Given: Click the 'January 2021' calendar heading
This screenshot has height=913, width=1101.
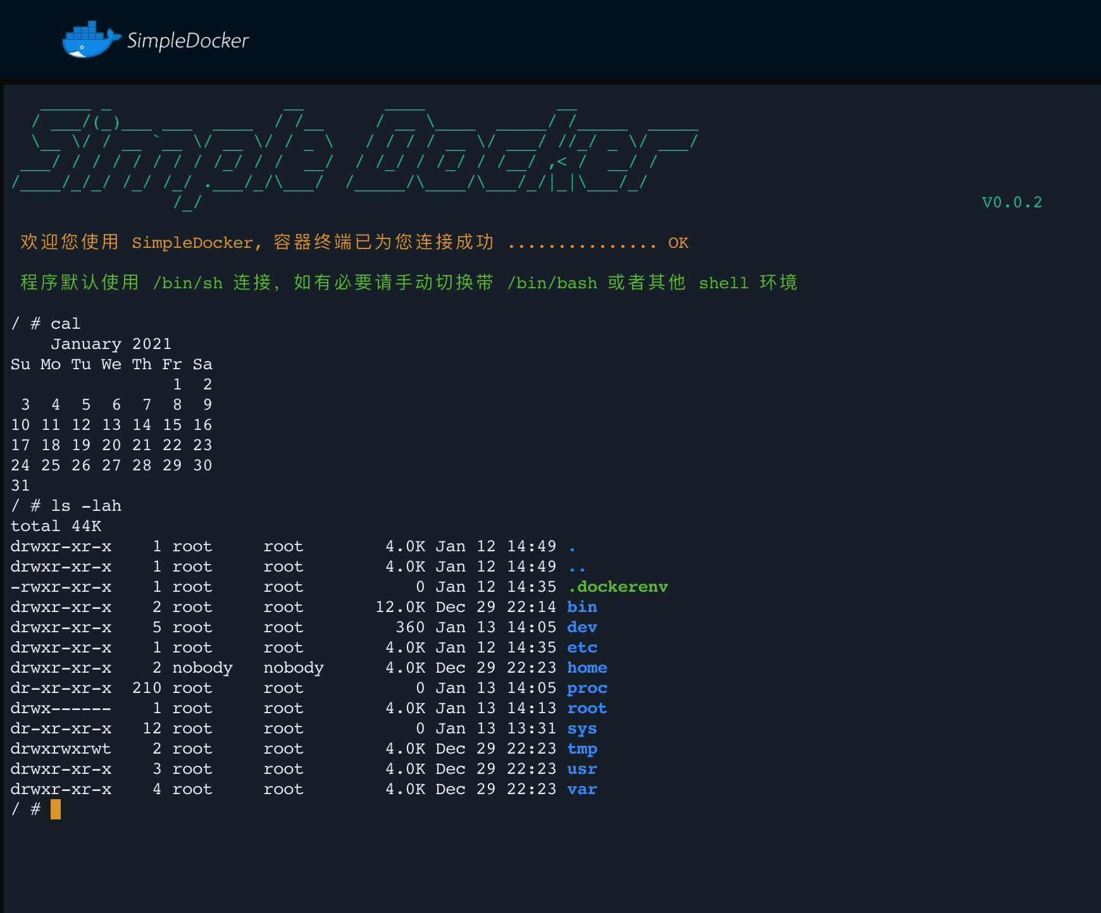Looking at the screenshot, I should click(x=111, y=344).
